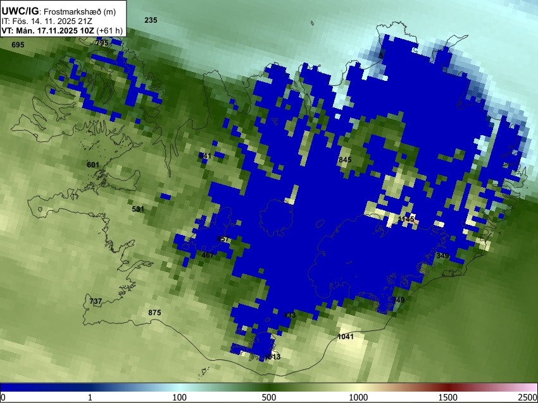This screenshot has height=403, width=538.
Task: Select the map value 531
Action: (x=138, y=209)
